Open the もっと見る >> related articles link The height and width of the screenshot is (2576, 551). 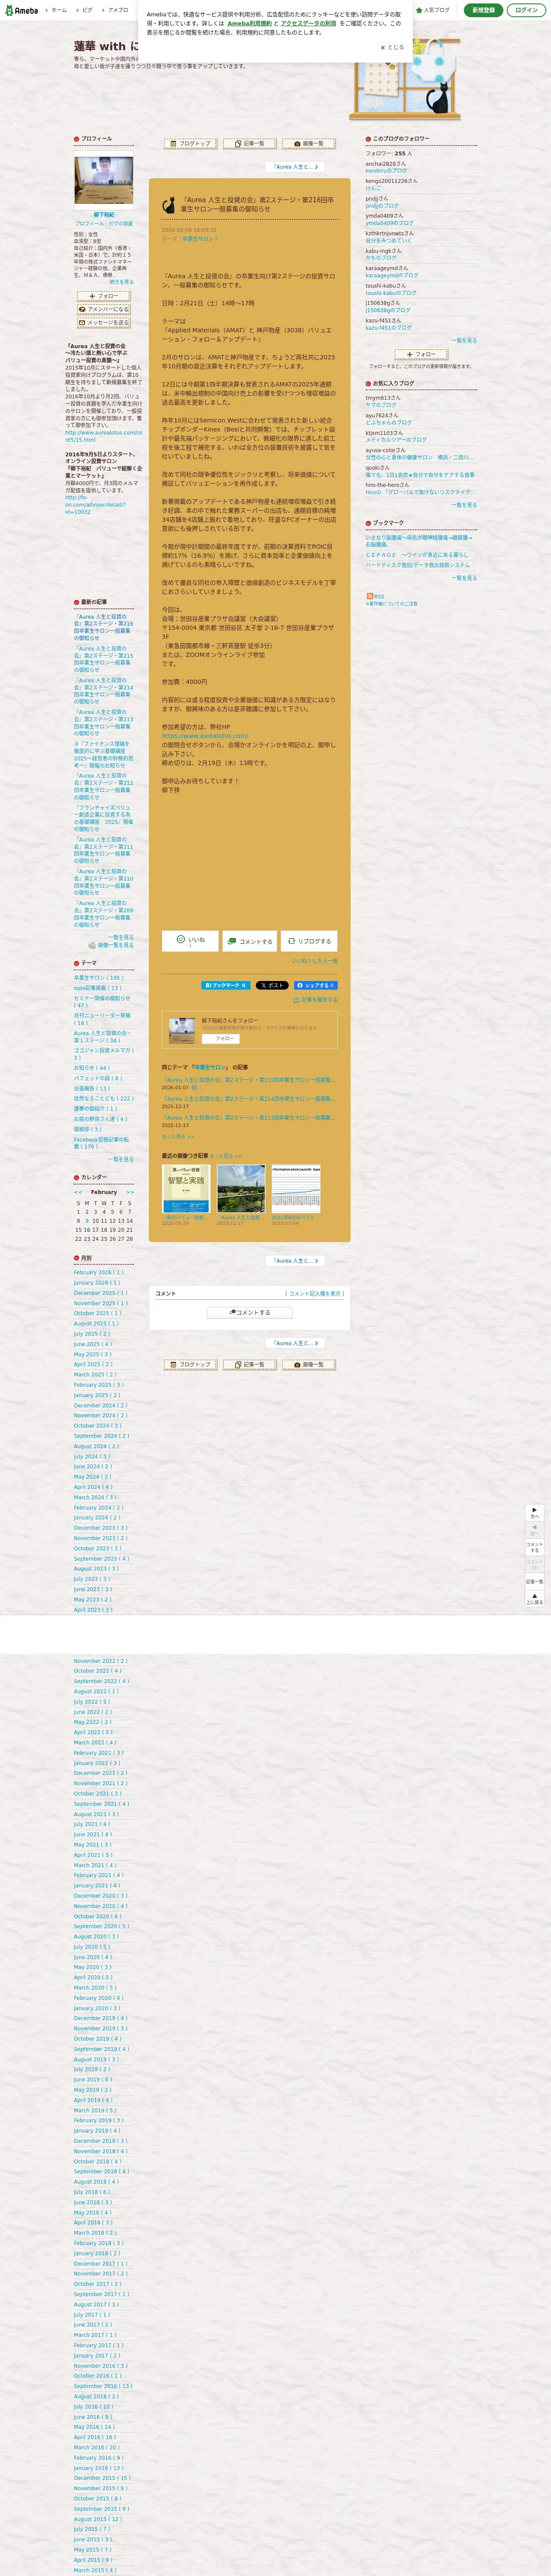point(178,1136)
